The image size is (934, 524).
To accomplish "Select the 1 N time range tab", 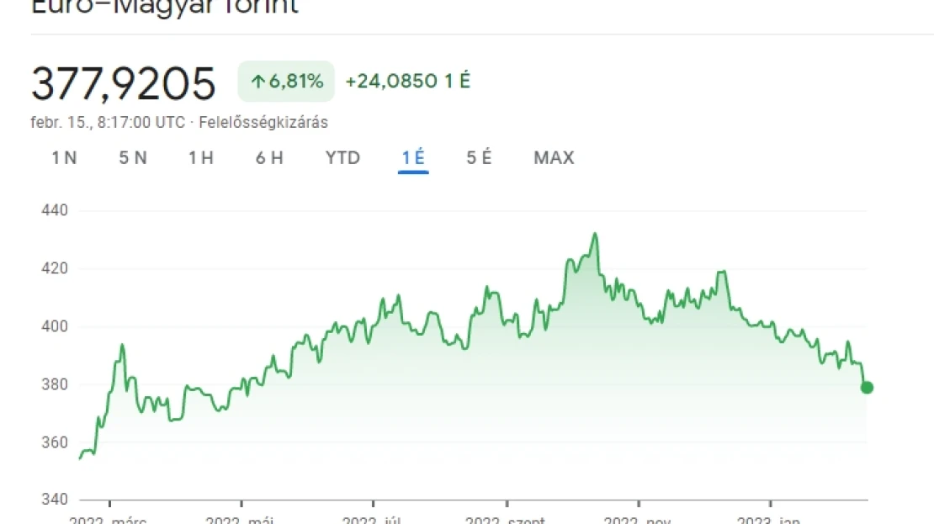I will [x=64, y=158].
